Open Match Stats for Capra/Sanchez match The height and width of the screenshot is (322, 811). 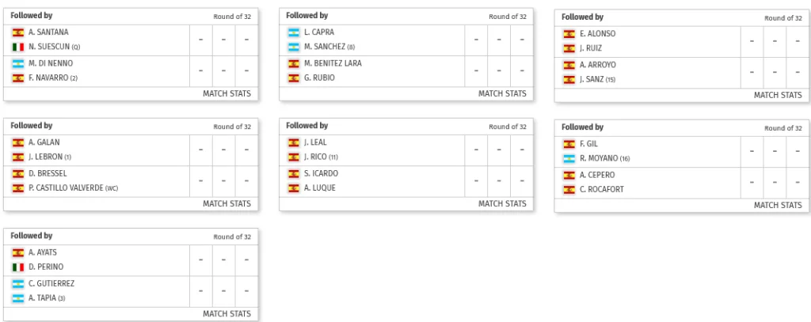pos(502,93)
